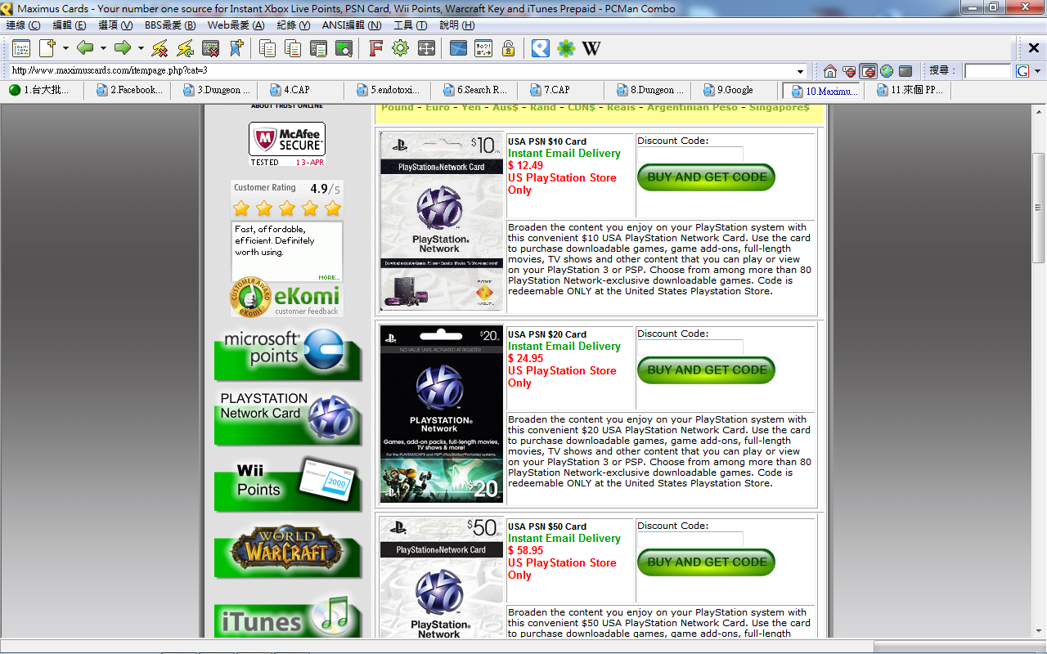Open the Web最愛 (A) menu
The height and width of the screenshot is (654, 1047).
point(236,25)
